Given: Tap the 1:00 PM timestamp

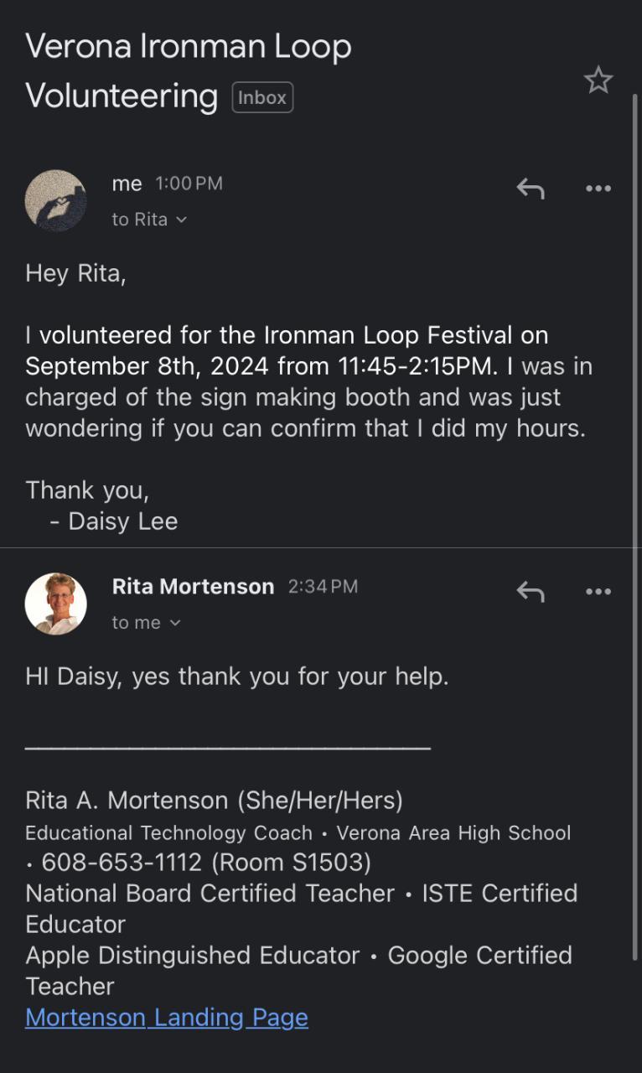Looking at the screenshot, I should pos(189,184).
